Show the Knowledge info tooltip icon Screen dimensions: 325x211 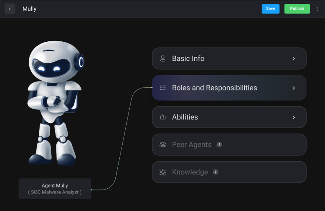coord(216,172)
